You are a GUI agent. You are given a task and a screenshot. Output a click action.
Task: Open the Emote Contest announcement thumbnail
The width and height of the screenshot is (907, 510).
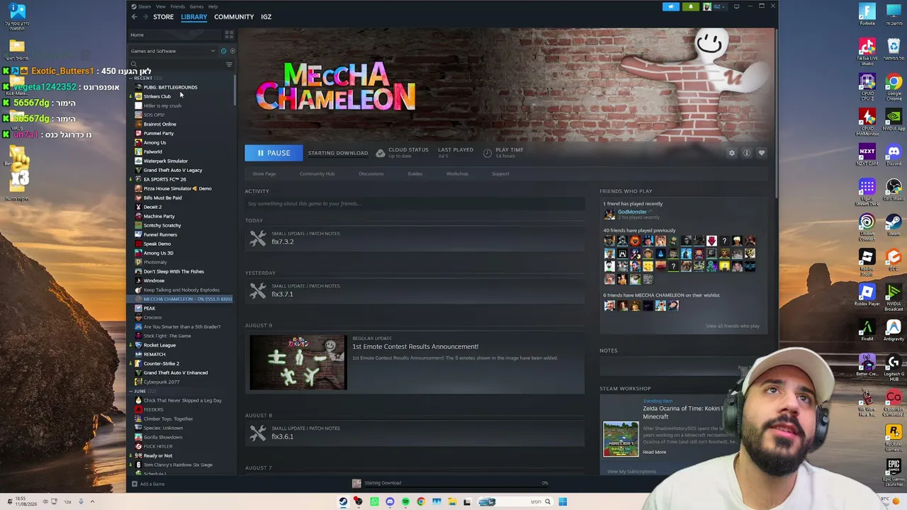coord(298,363)
